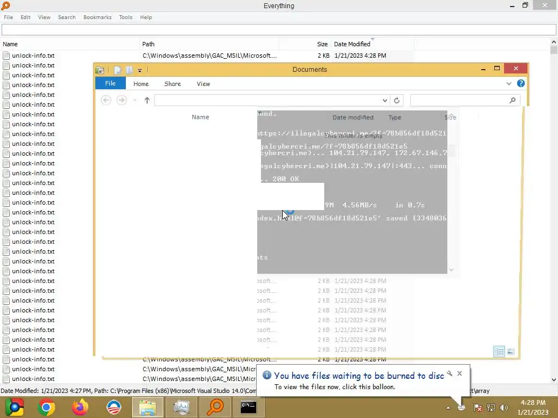The height and width of the screenshot is (418, 558).
Task: Go up one folder level
Action: click(147, 100)
